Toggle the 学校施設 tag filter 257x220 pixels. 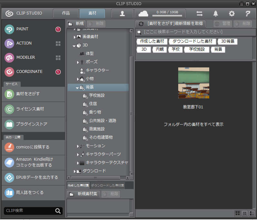(x=198, y=49)
